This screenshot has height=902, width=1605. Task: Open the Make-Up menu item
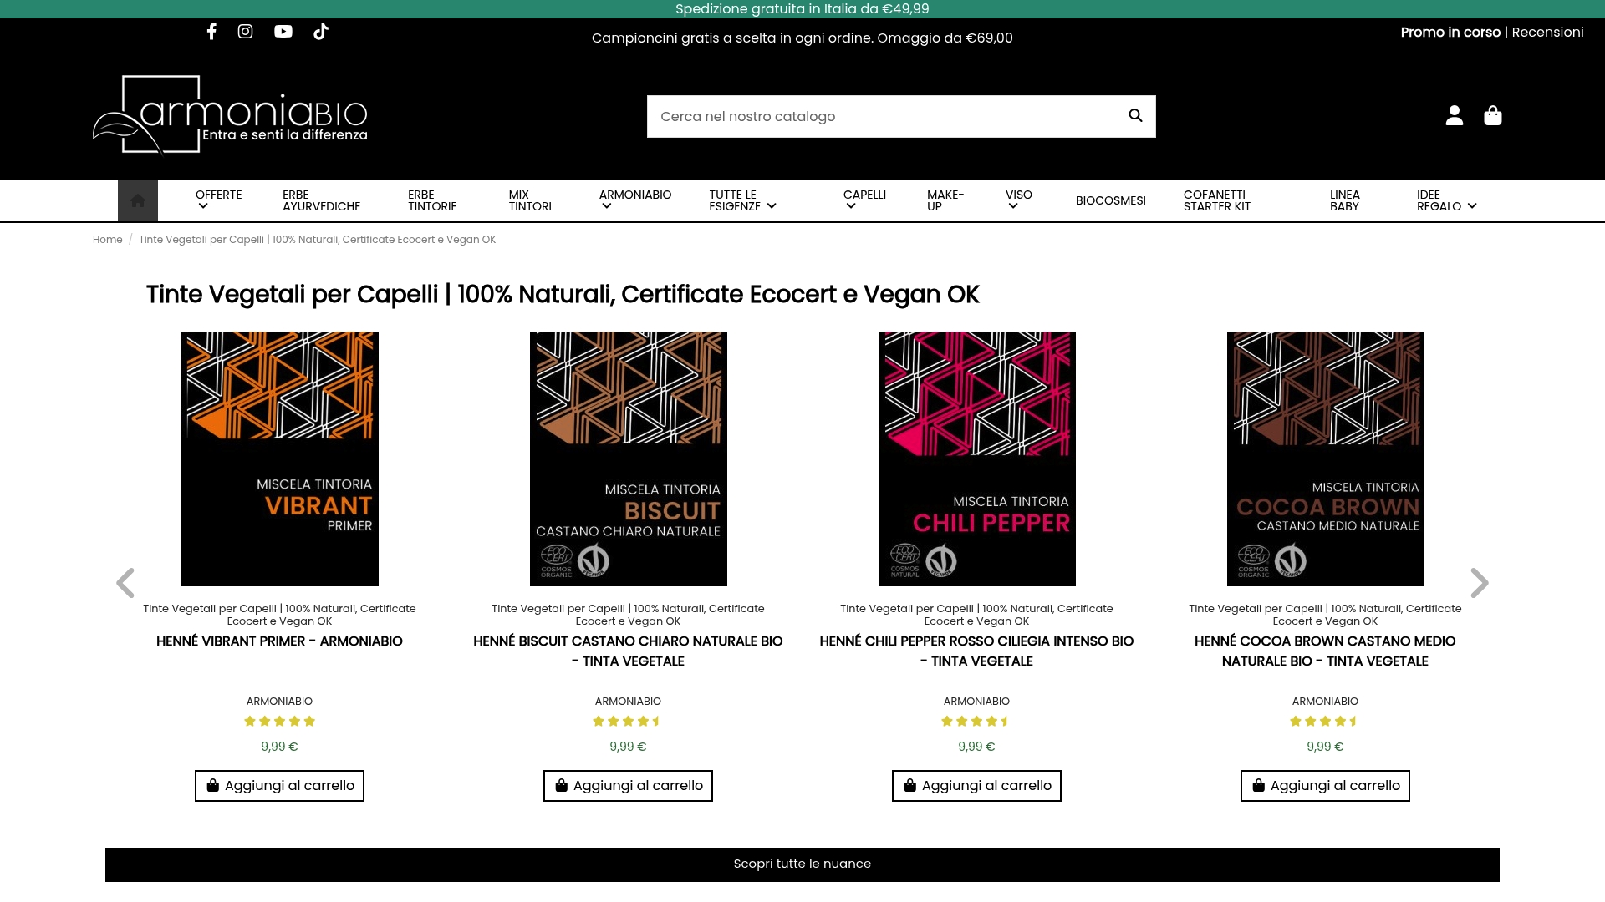click(x=945, y=200)
